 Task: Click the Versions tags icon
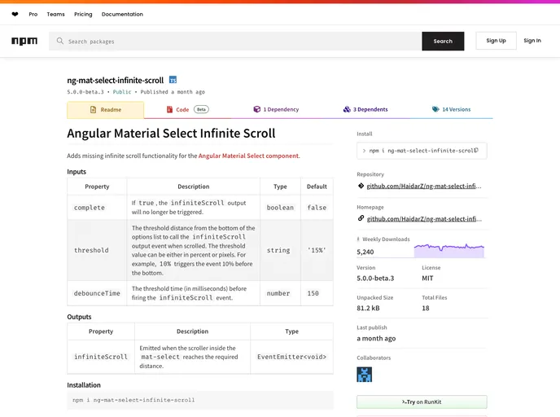[435, 109]
